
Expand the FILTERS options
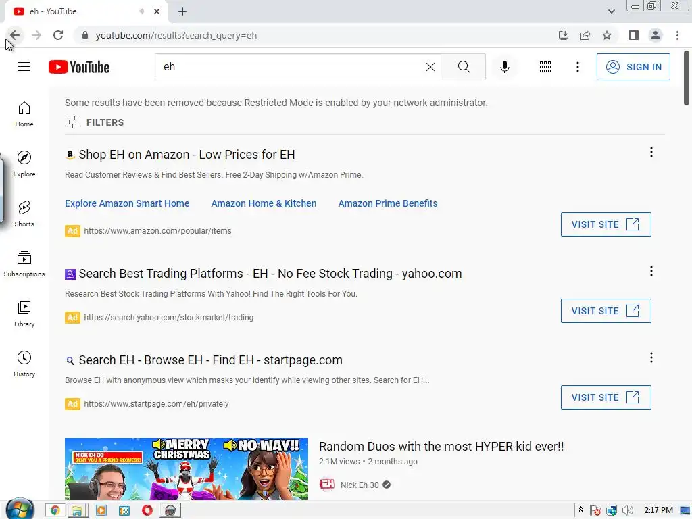[x=95, y=122]
